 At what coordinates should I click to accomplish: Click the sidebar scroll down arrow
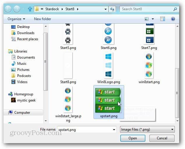click(x=46, y=121)
